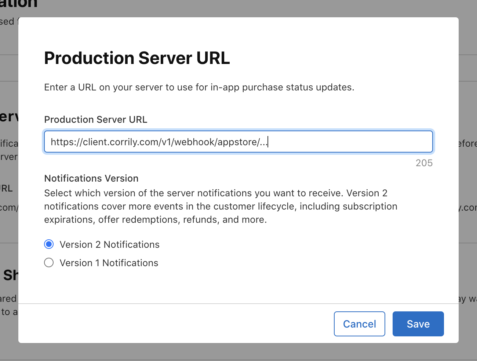Screen dimensions: 477x361
Task: Save the production server URL
Action: click(x=418, y=324)
